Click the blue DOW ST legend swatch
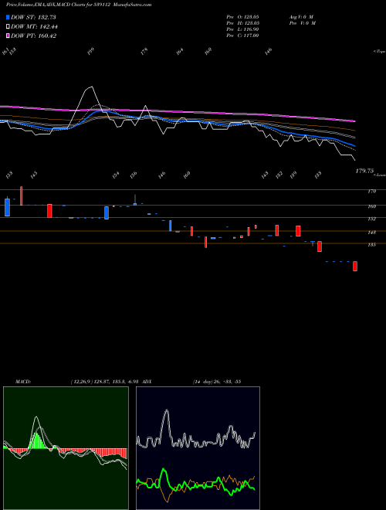This screenshot has width=386, height=510. click(x=8, y=17)
